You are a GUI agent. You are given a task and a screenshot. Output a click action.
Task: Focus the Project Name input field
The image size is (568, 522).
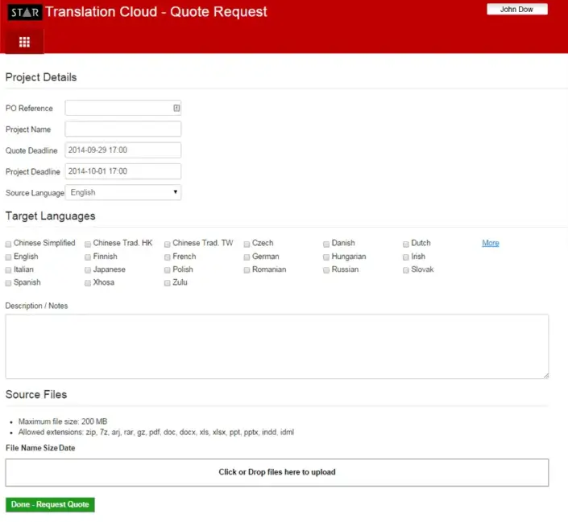(x=123, y=129)
